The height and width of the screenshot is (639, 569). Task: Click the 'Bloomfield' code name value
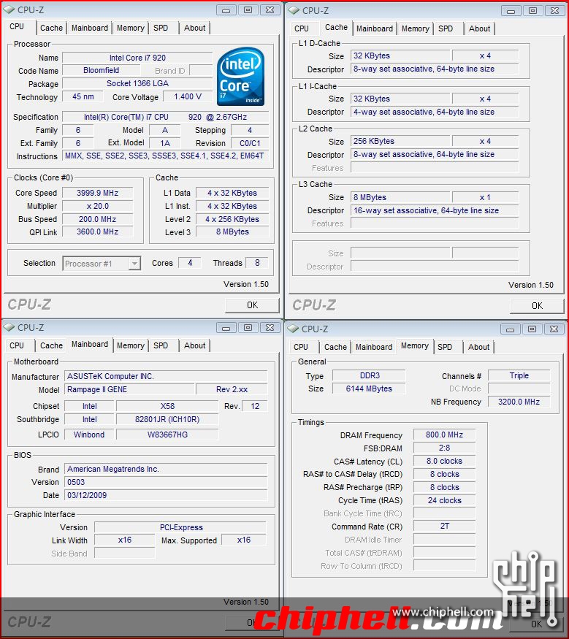click(101, 71)
